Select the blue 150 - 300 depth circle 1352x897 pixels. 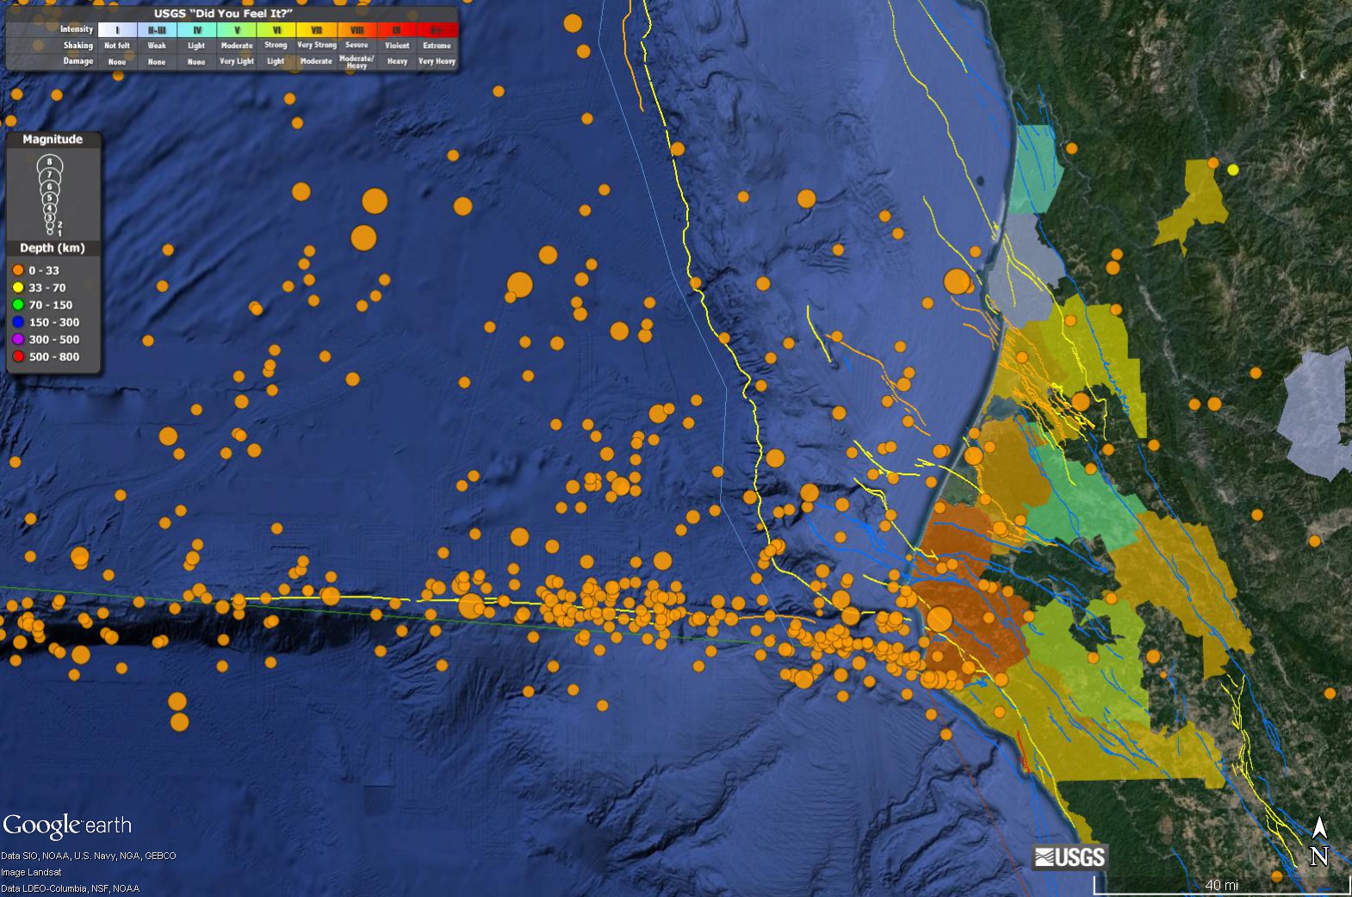[x=17, y=322]
